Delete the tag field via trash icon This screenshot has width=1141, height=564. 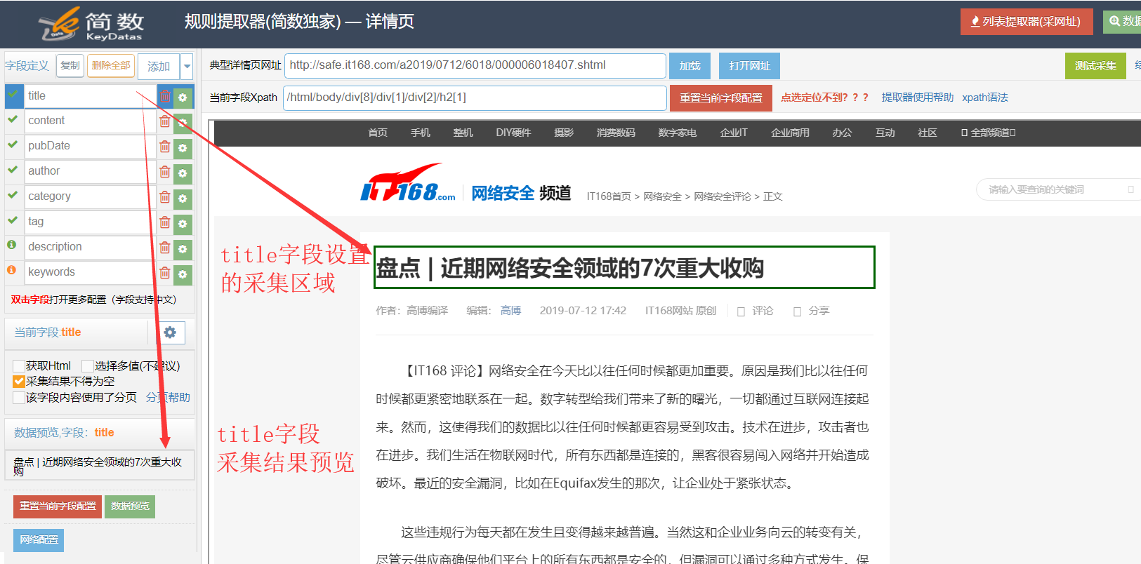tap(165, 222)
